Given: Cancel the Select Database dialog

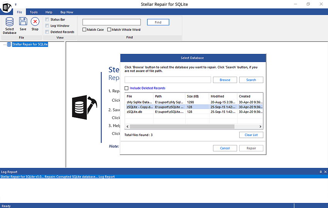Looking at the screenshot, I should click(x=225, y=148).
